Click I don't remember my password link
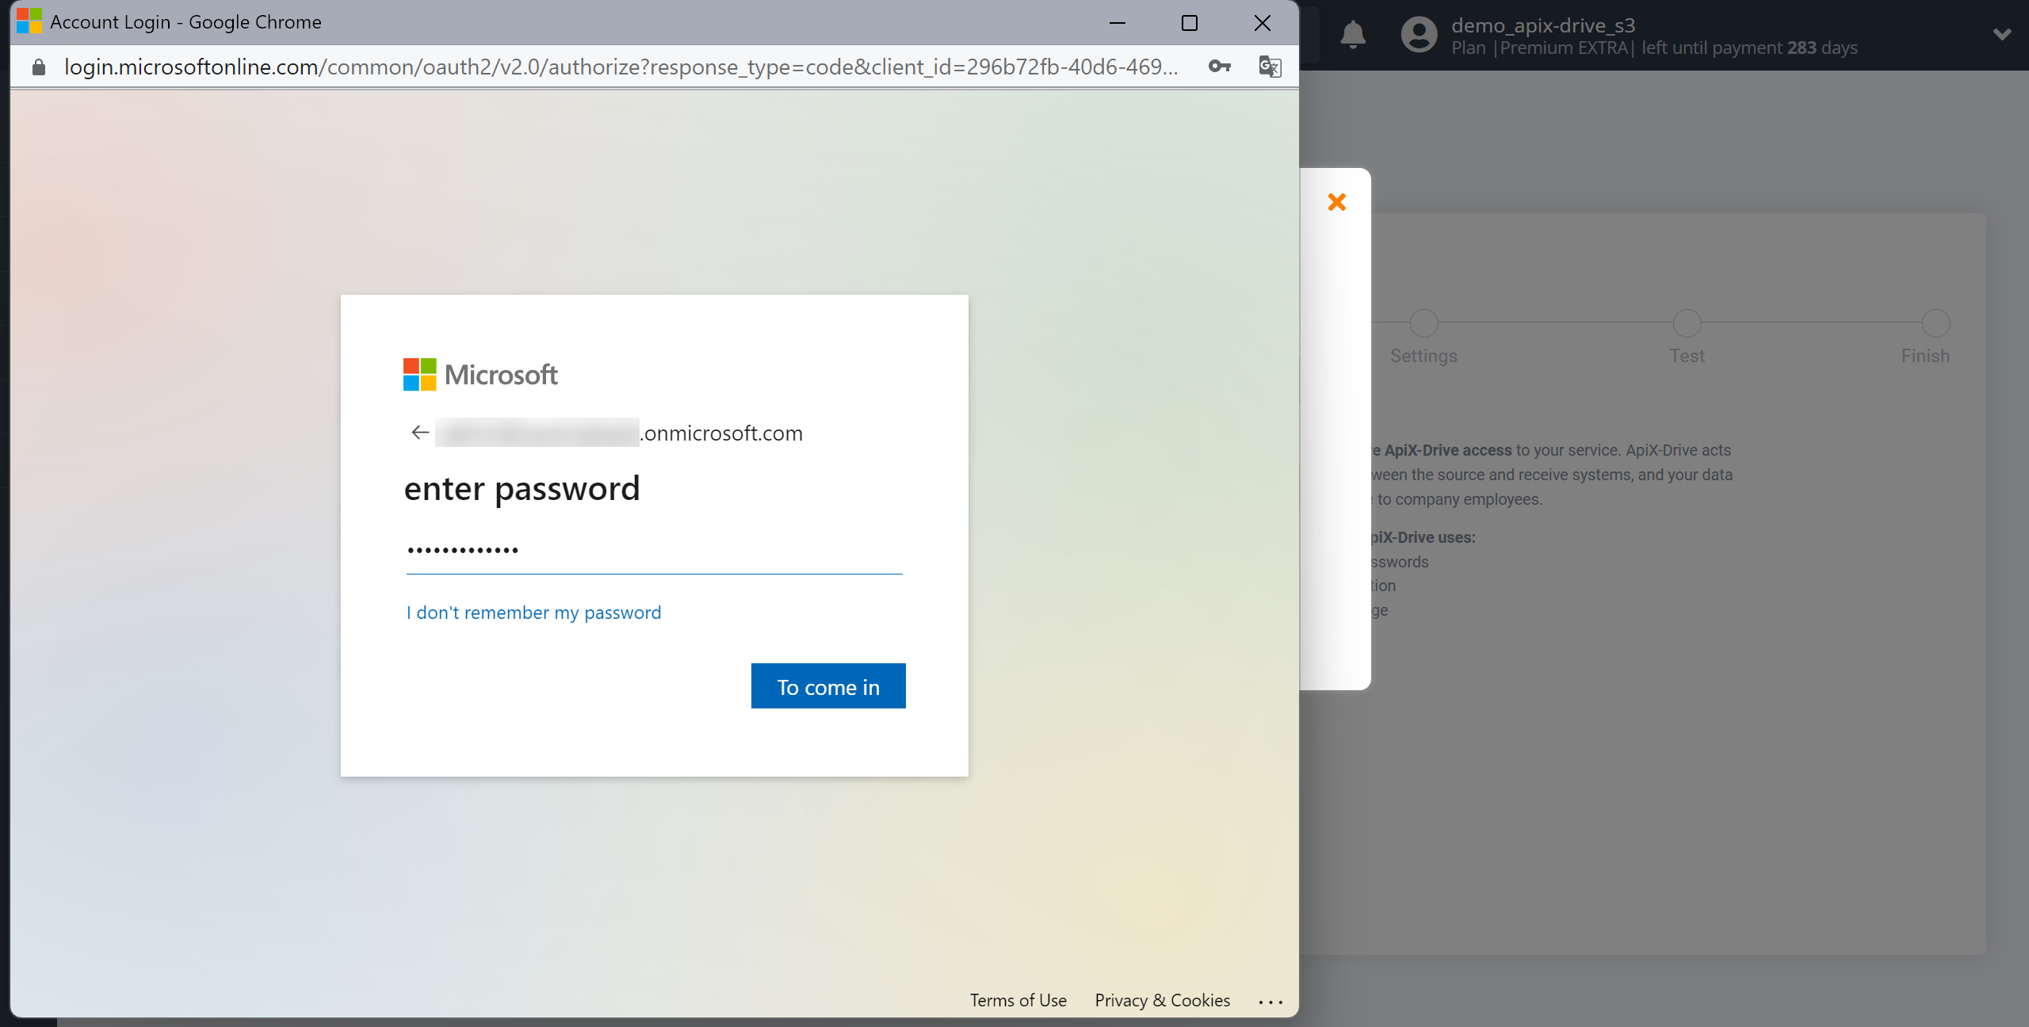 click(x=533, y=610)
